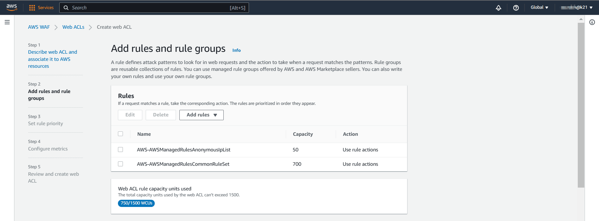Focus the top Search input field
The image size is (599, 221).
(150, 8)
